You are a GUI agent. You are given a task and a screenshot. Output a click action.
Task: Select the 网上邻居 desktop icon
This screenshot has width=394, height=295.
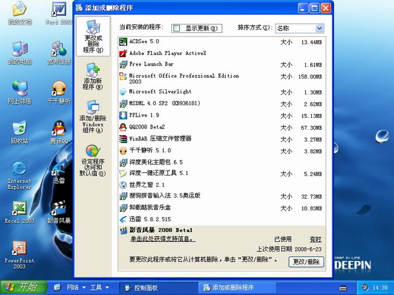pos(20,92)
